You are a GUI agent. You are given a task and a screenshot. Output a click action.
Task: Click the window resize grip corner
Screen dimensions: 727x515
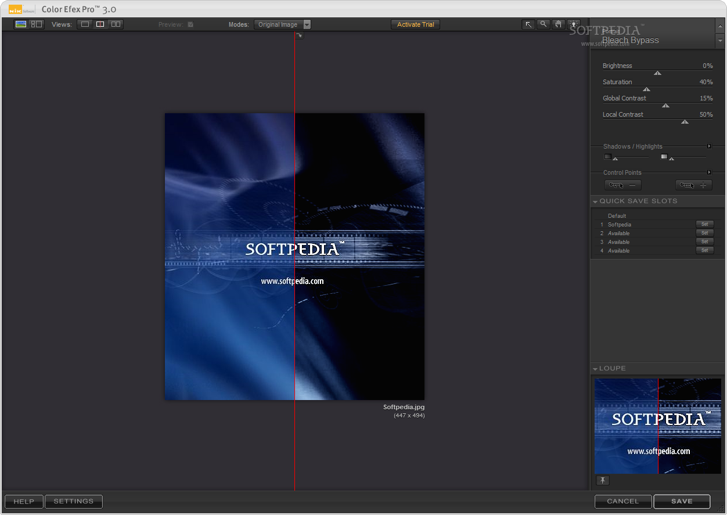point(721,508)
